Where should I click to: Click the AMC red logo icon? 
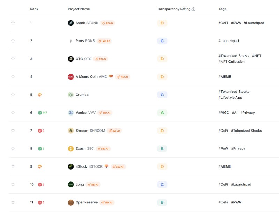(71, 77)
